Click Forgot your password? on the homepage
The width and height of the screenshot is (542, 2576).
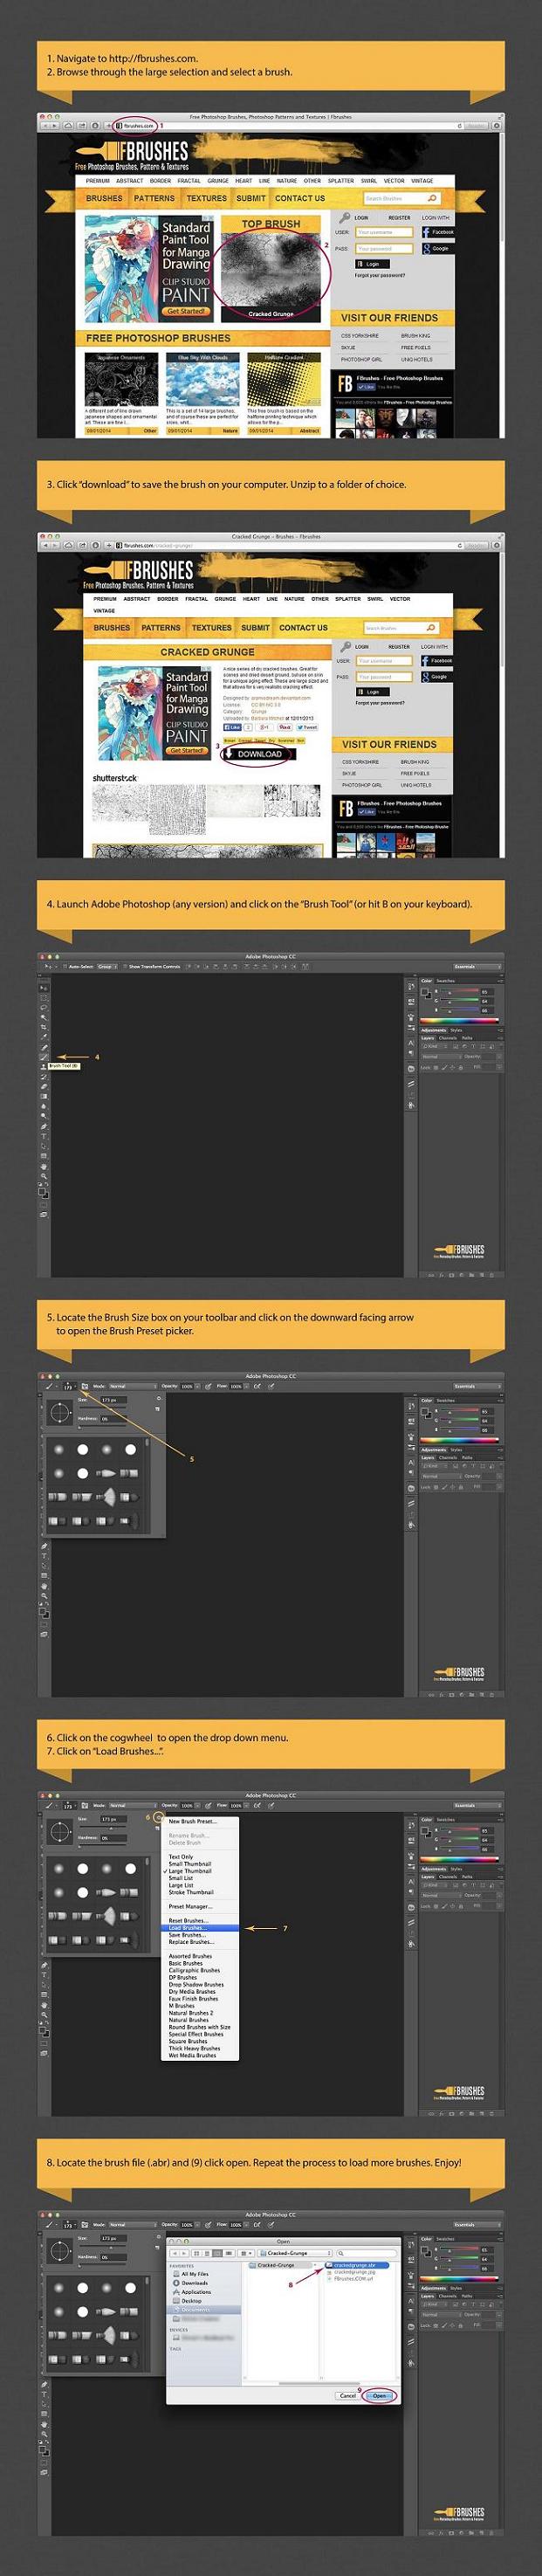380,275
